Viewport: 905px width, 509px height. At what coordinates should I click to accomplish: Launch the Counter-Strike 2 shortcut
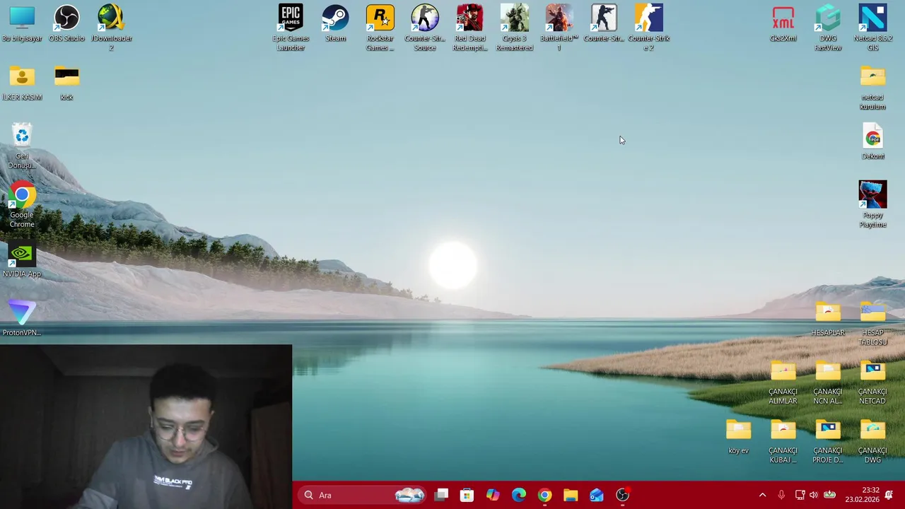[648, 28]
